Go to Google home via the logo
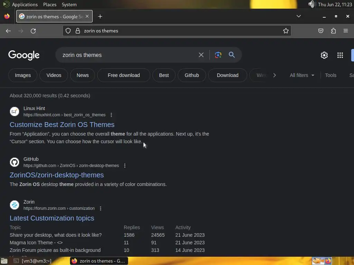Viewport: 354px width, 265px height. [x=24, y=56]
